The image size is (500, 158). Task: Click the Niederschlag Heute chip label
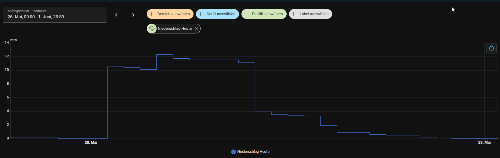tap(175, 29)
